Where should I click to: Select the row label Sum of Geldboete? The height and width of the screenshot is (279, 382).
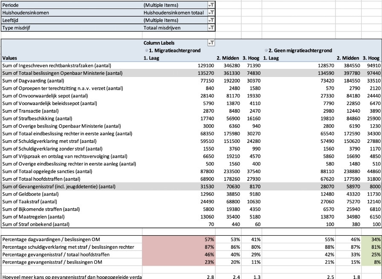[x=72, y=194]
